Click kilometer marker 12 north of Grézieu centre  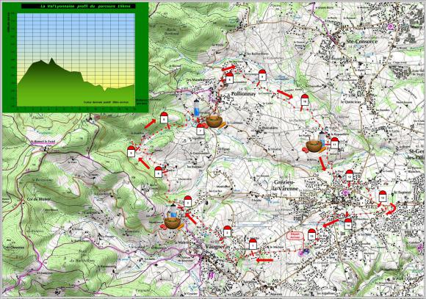(x=350, y=176)
